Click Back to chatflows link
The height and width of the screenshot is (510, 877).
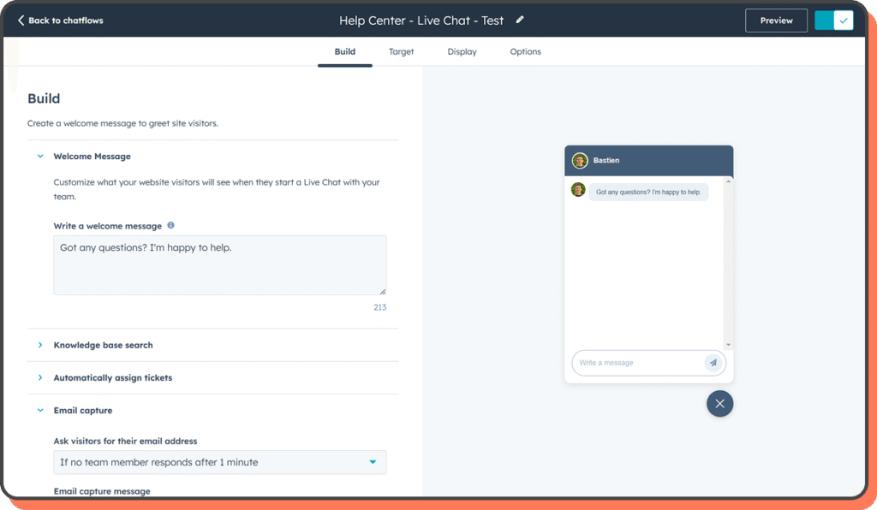65,21
